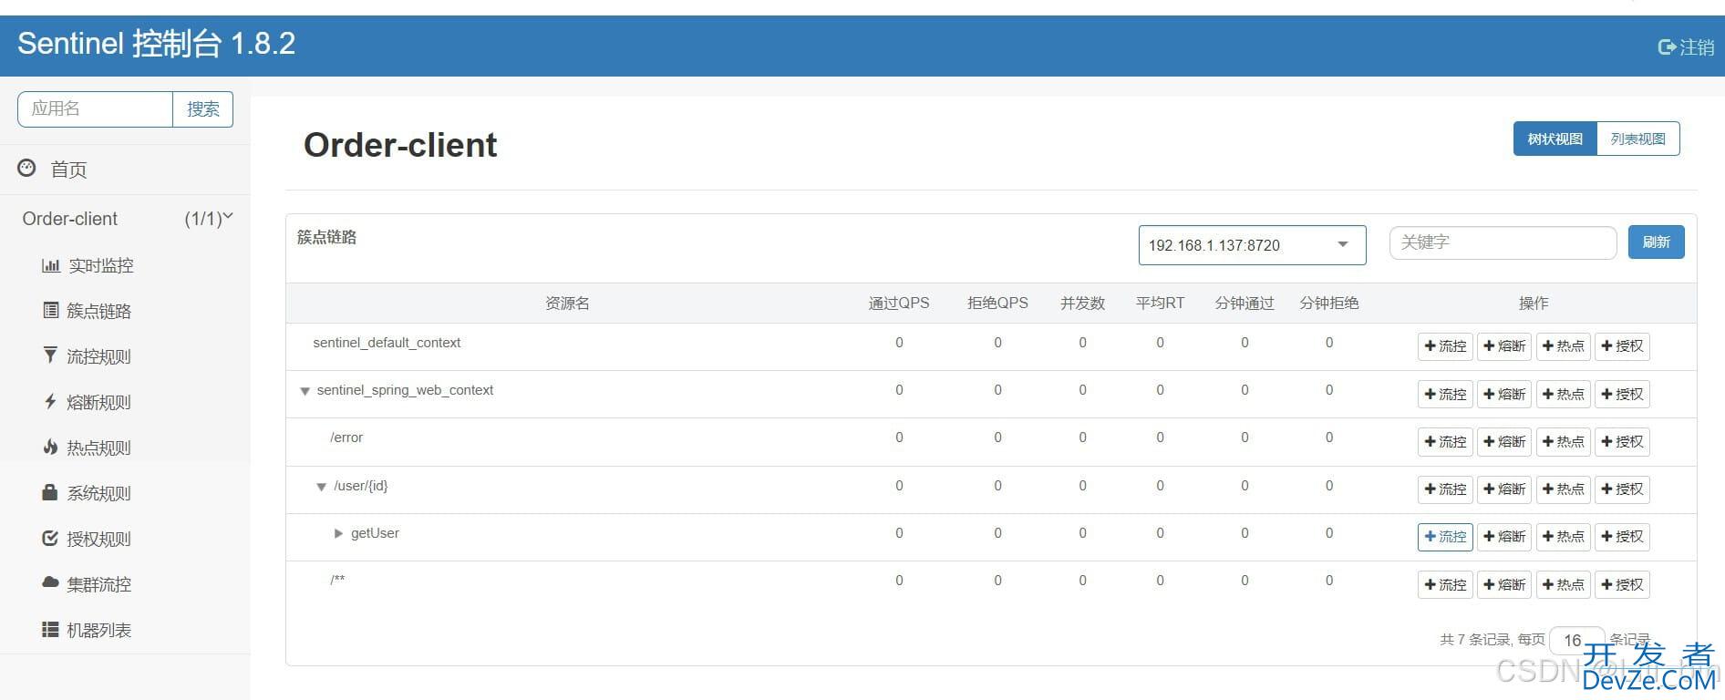Click the 刷新 refresh button
Viewport: 1725px width, 700px height.
pyautogui.click(x=1657, y=242)
